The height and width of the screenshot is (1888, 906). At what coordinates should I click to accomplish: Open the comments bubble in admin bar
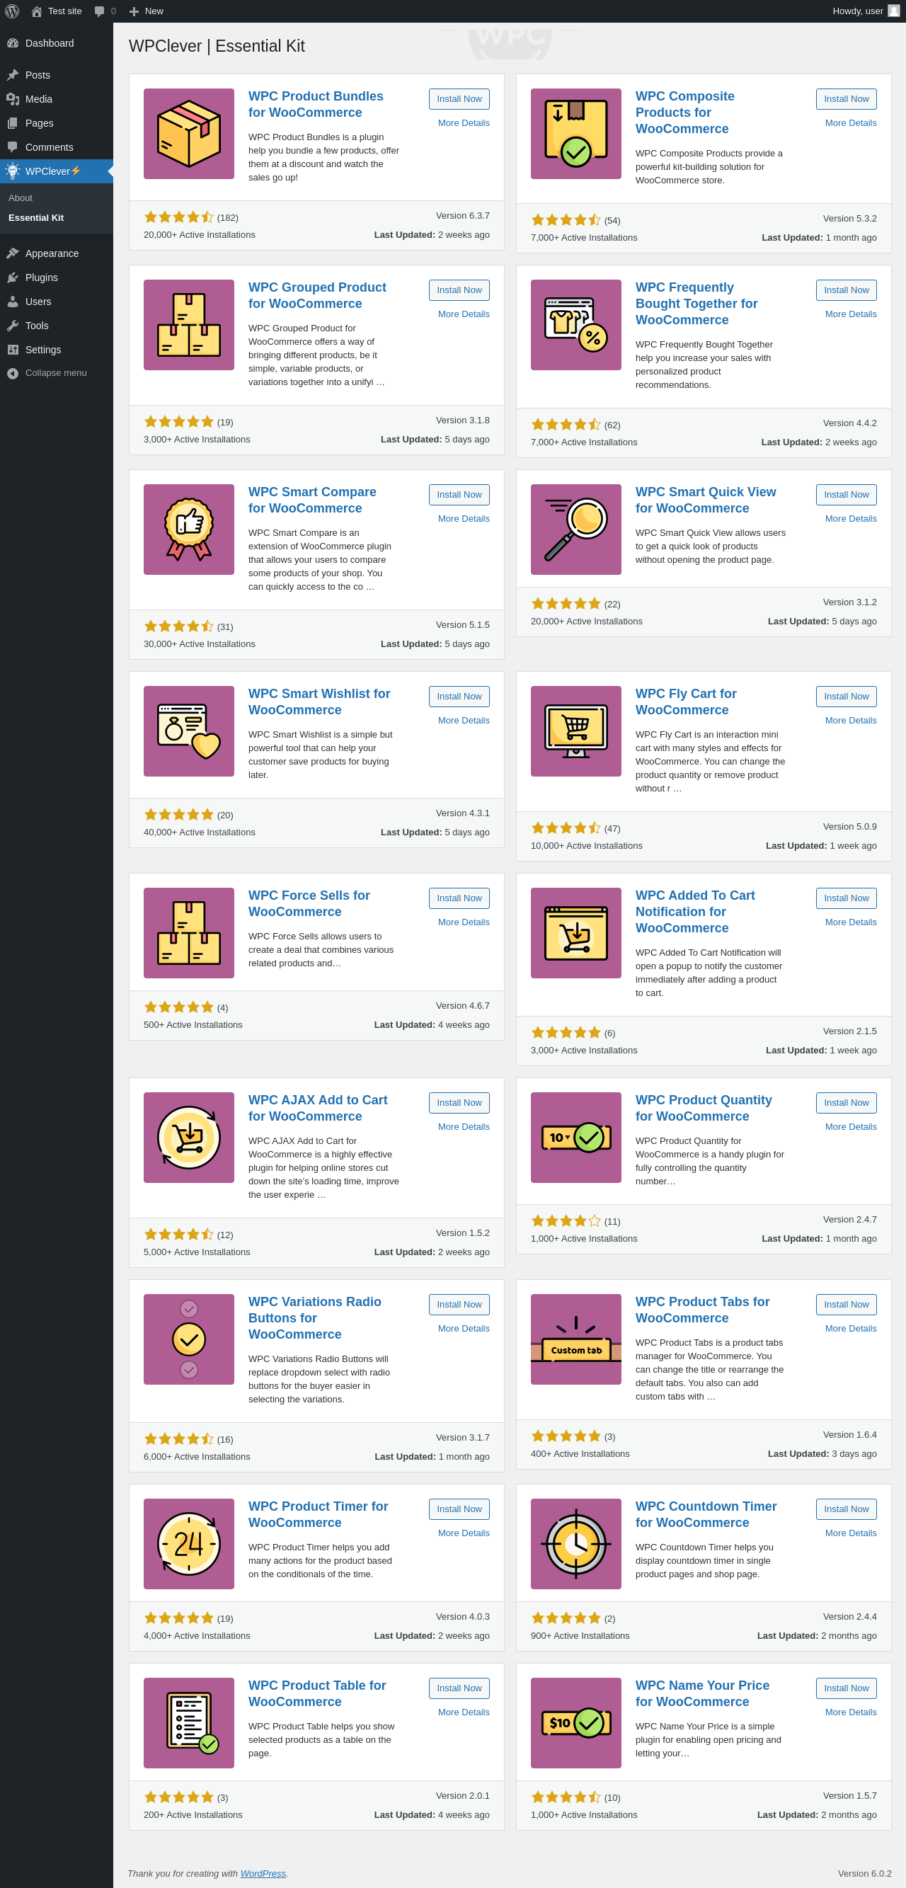100,11
